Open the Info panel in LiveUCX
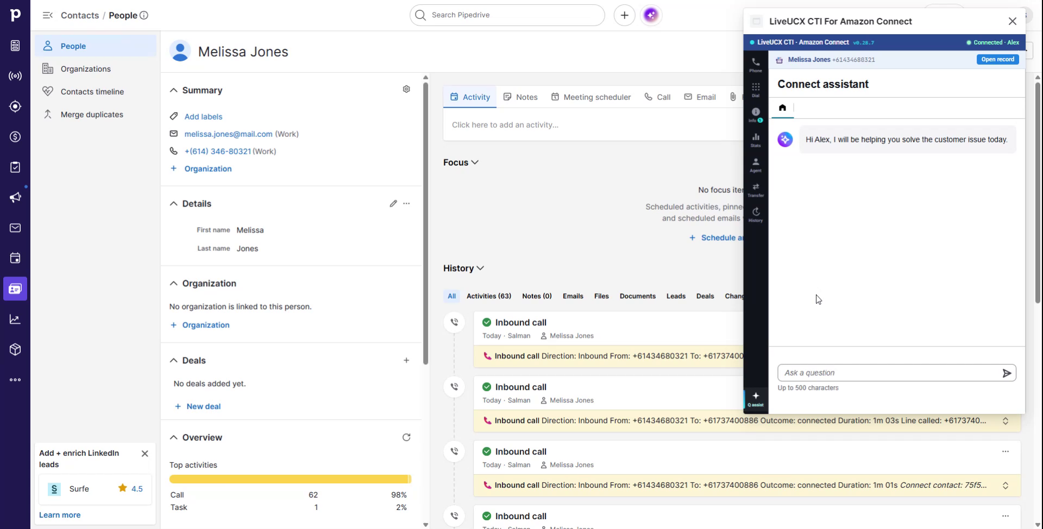The width and height of the screenshot is (1043, 529). click(756, 115)
